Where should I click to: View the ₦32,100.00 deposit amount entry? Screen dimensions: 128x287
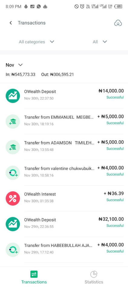click(x=111, y=219)
